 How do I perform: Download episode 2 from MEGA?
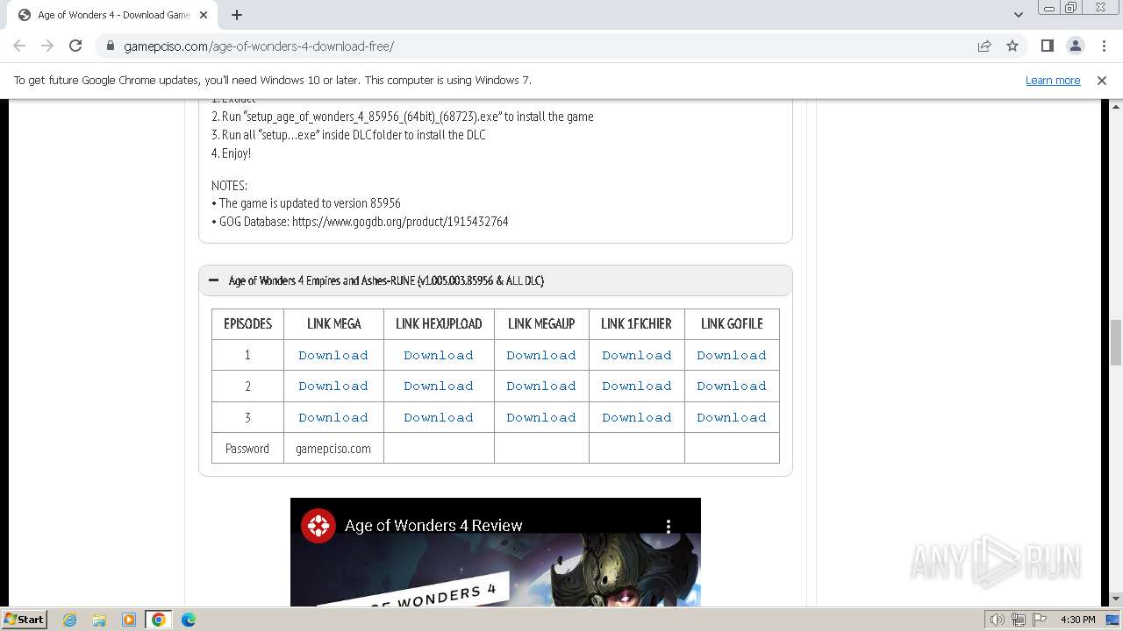click(333, 386)
